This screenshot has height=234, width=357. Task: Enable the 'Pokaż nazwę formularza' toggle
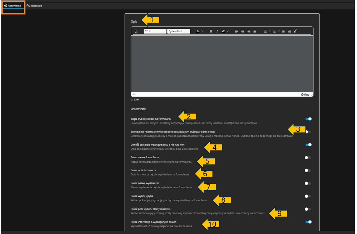[308, 158]
